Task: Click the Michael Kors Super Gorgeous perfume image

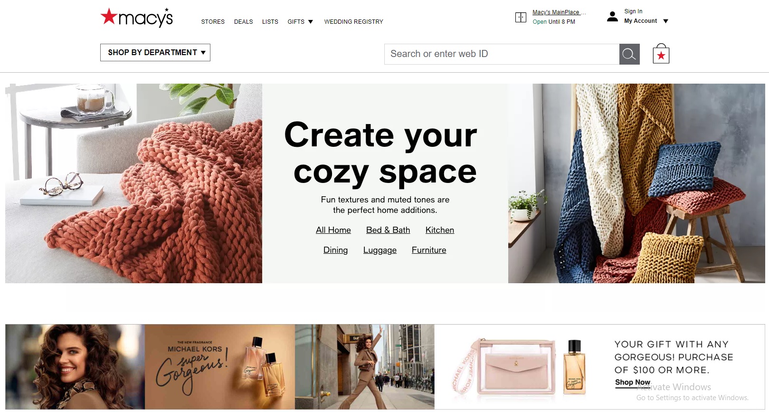Action: 220,366
